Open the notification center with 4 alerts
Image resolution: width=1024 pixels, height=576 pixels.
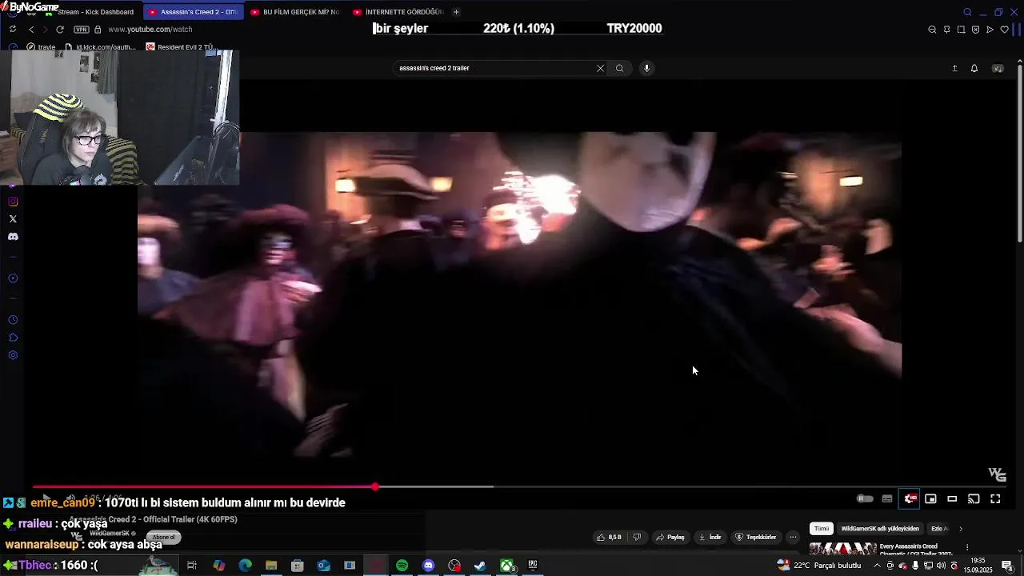click(1007, 566)
